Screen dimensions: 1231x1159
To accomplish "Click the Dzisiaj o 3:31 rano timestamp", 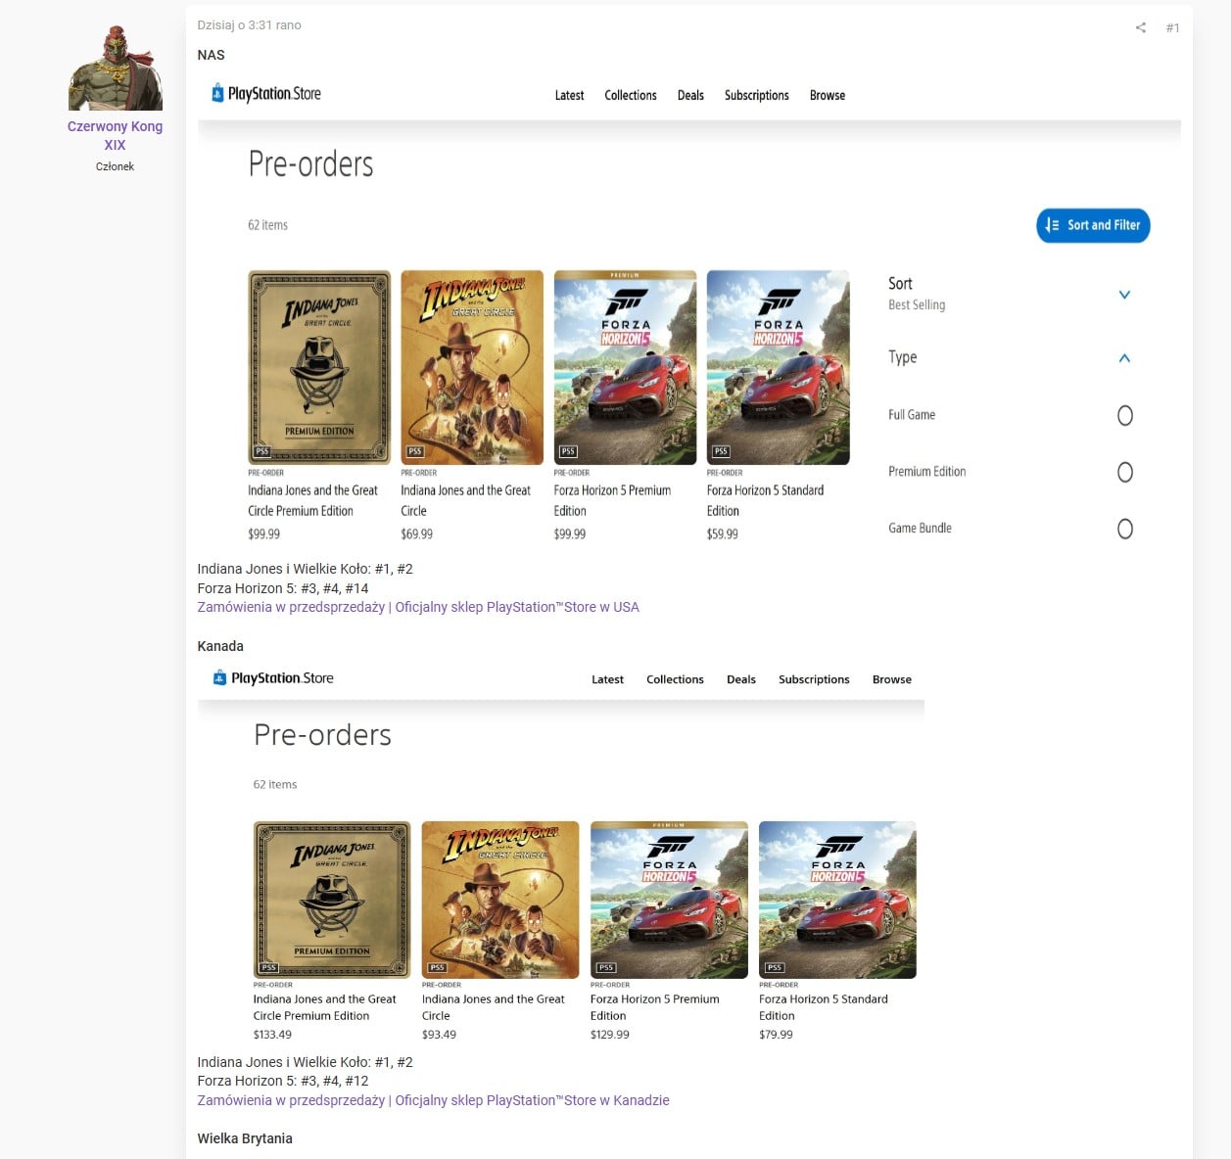I will coord(249,25).
